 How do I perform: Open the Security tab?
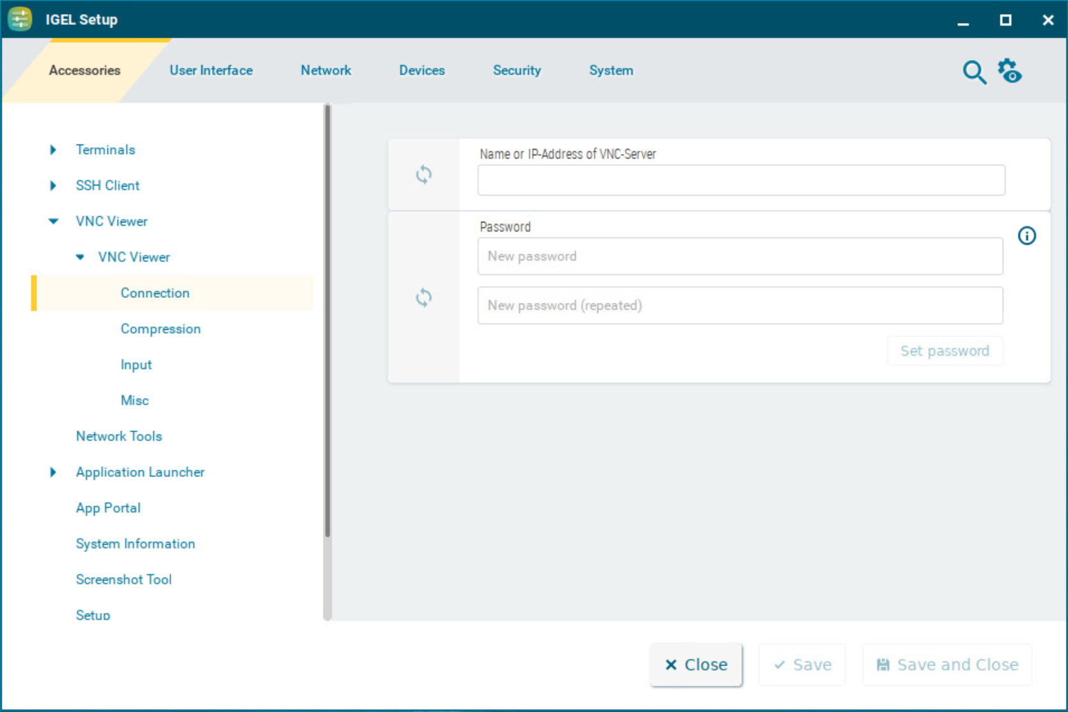click(x=516, y=70)
